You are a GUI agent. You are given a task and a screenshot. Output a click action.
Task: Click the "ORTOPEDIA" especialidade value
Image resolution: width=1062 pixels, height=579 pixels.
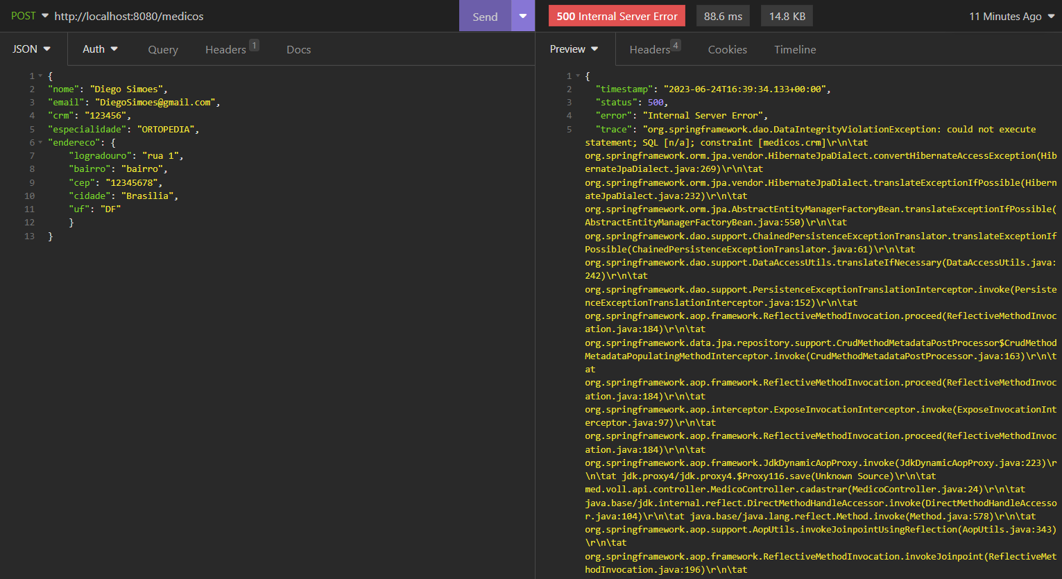[166, 129]
